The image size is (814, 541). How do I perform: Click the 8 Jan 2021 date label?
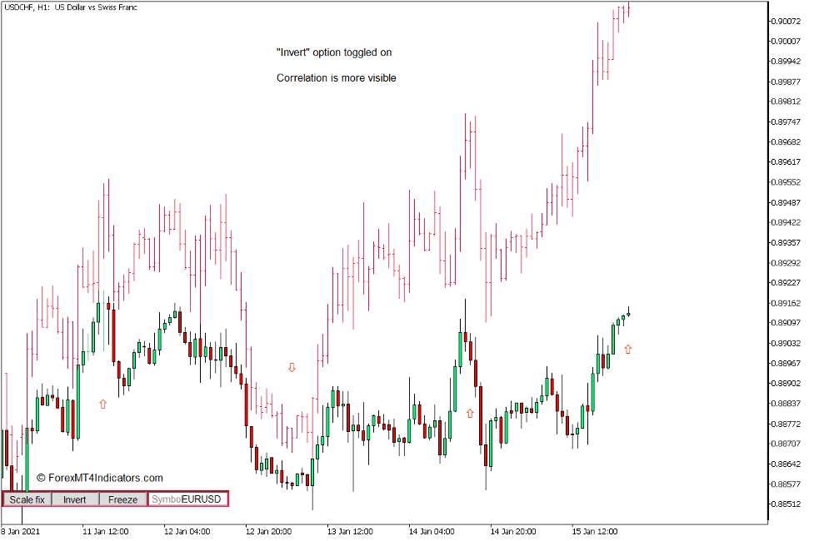(20, 530)
